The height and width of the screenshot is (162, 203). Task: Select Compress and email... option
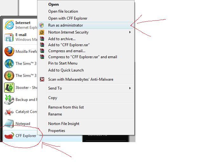click(67, 51)
